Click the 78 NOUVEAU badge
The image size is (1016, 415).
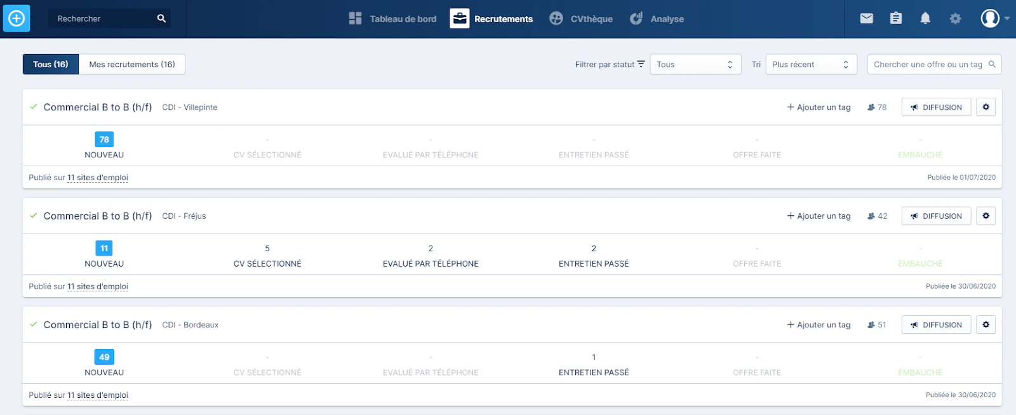click(104, 140)
